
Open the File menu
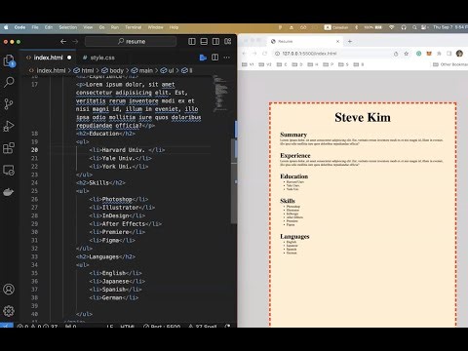[35, 27]
